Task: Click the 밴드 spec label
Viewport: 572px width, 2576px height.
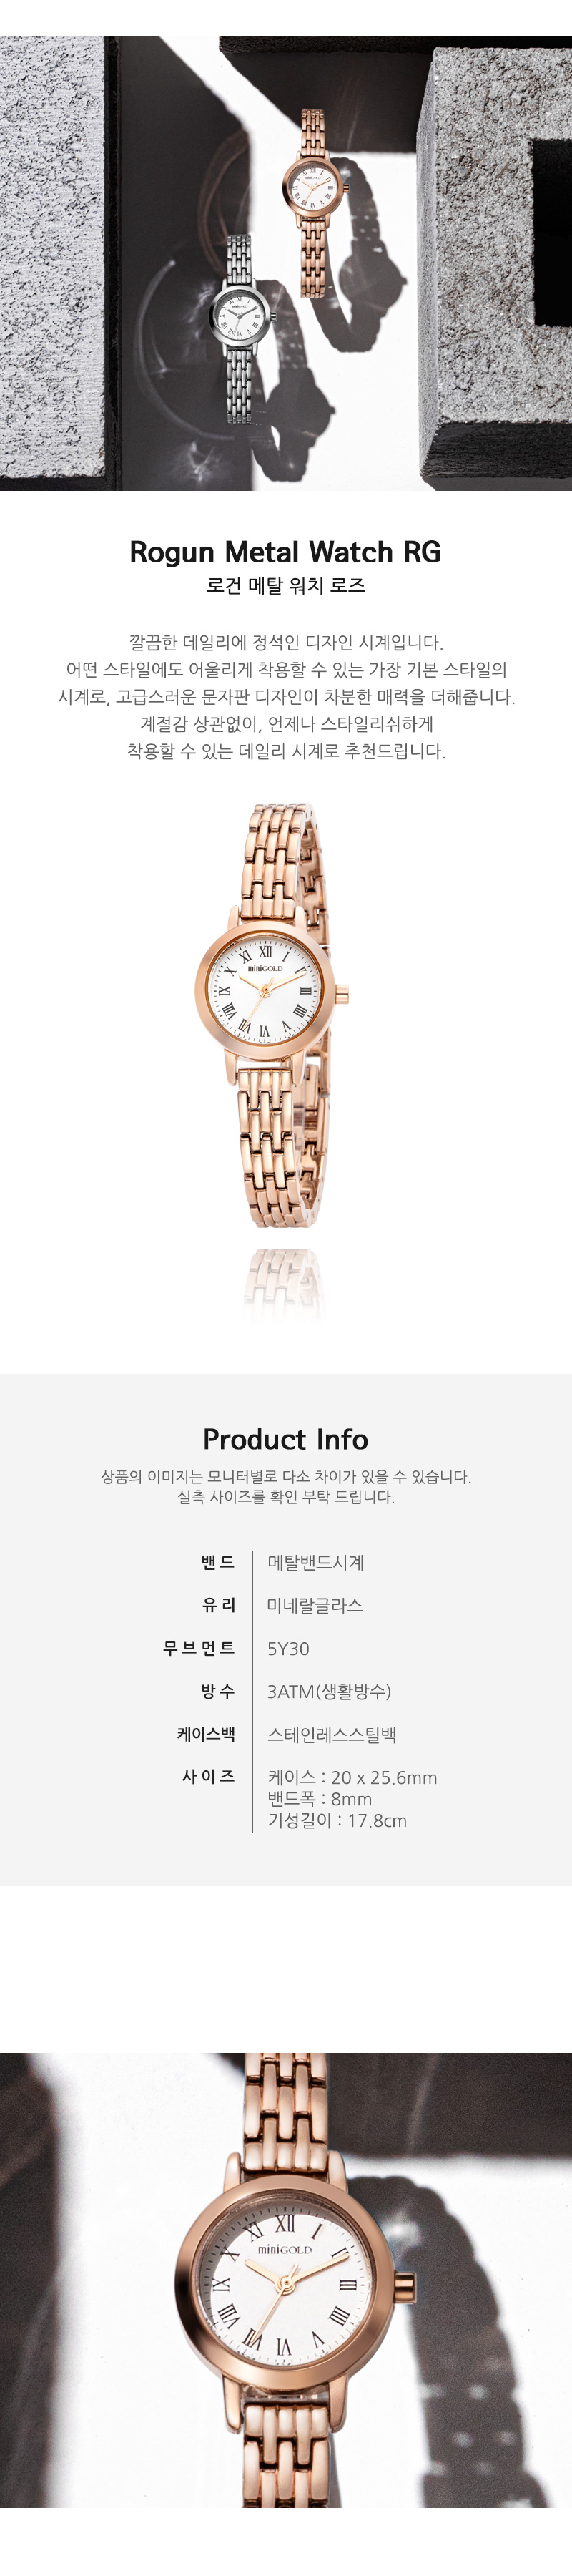Action: click(217, 1562)
